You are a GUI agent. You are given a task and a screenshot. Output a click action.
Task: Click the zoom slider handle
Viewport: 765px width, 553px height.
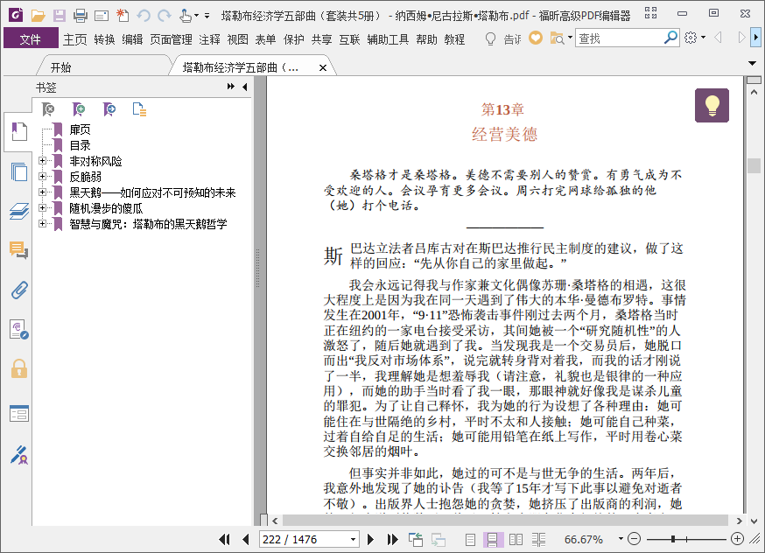tap(673, 539)
